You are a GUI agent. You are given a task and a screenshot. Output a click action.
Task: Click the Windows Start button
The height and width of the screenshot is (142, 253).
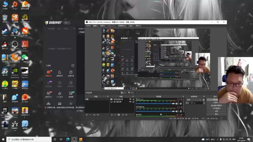(x=3, y=139)
